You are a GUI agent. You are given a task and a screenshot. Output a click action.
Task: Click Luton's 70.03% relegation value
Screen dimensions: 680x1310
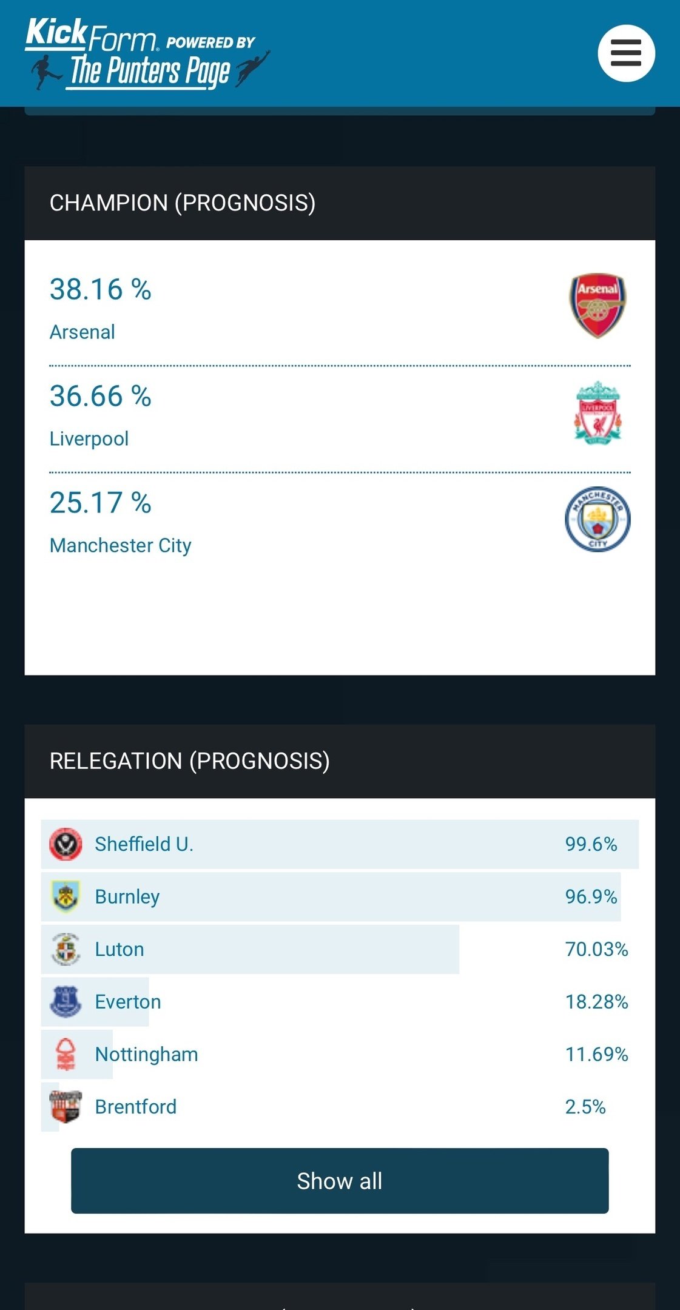click(x=596, y=949)
